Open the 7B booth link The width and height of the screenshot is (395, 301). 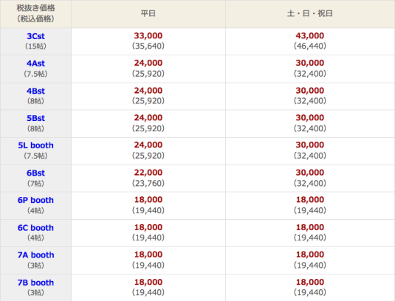click(x=35, y=283)
